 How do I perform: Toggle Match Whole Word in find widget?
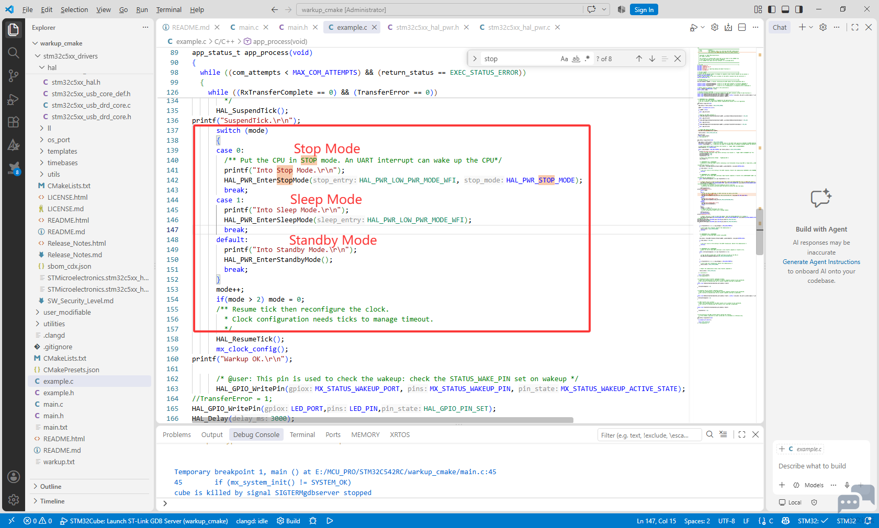[x=576, y=59]
